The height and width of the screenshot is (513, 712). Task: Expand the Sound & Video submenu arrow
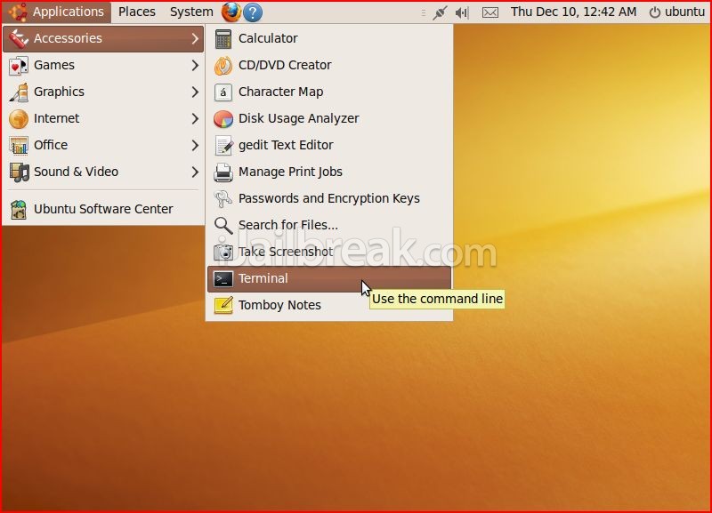coord(195,172)
